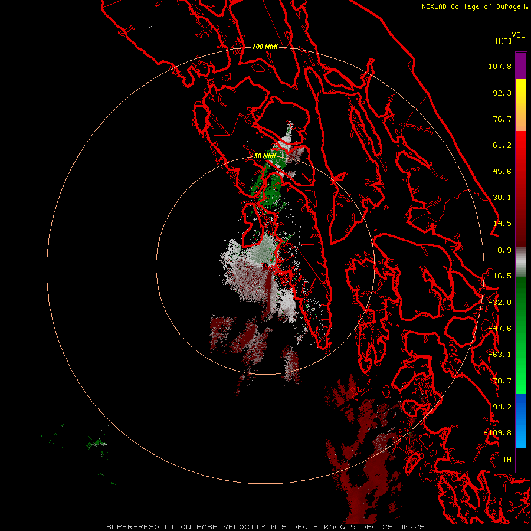Click the 30.1 velocity scale value
This screenshot has width=531, height=531.
click(x=502, y=198)
